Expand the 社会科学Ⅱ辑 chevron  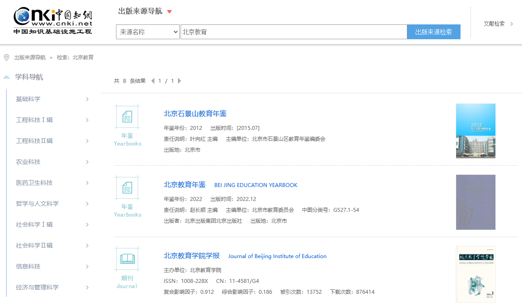click(x=87, y=245)
